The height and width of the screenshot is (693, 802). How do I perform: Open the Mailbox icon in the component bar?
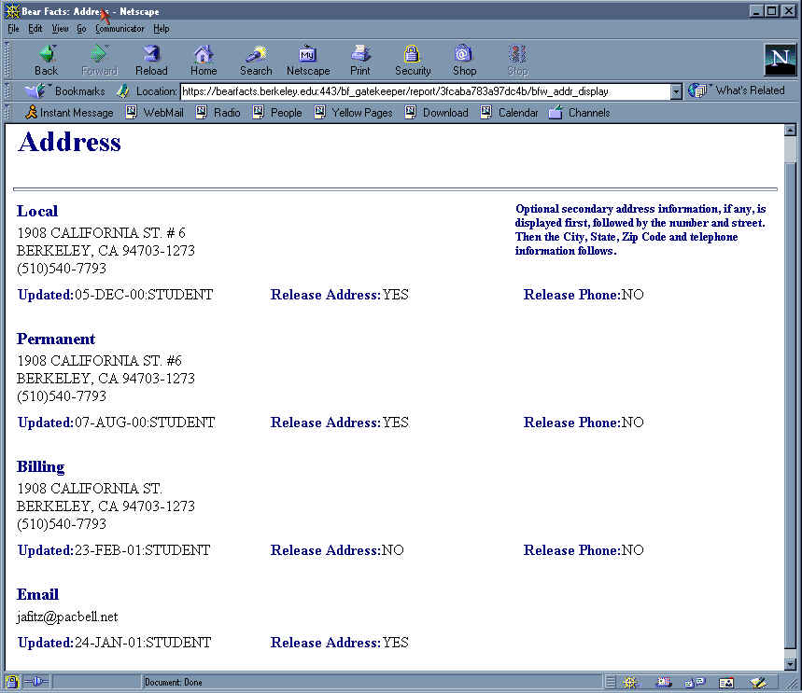point(664,682)
